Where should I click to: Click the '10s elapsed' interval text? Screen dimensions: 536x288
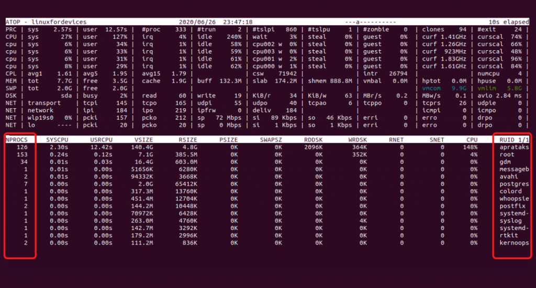[509, 22]
